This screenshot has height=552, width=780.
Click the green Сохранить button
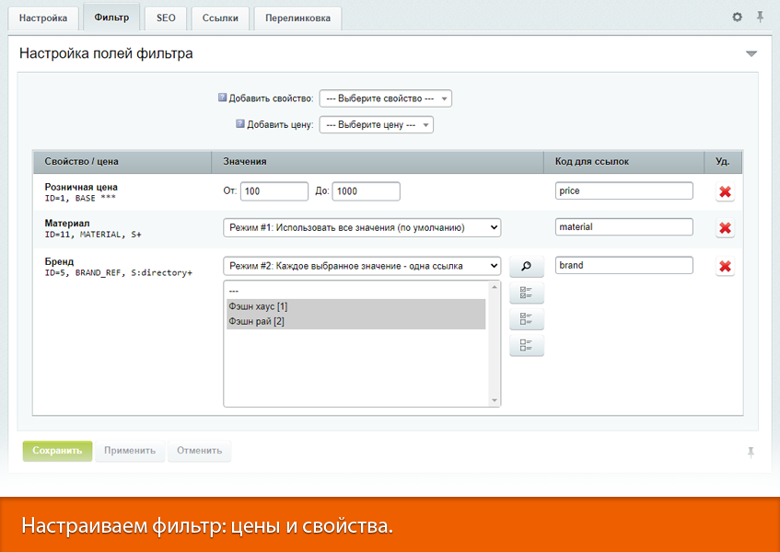[x=57, y=451]
